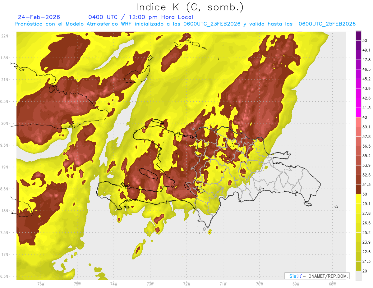Click the '35.2' colorbar value
The image size is (373, 288).
pos(366,156)
